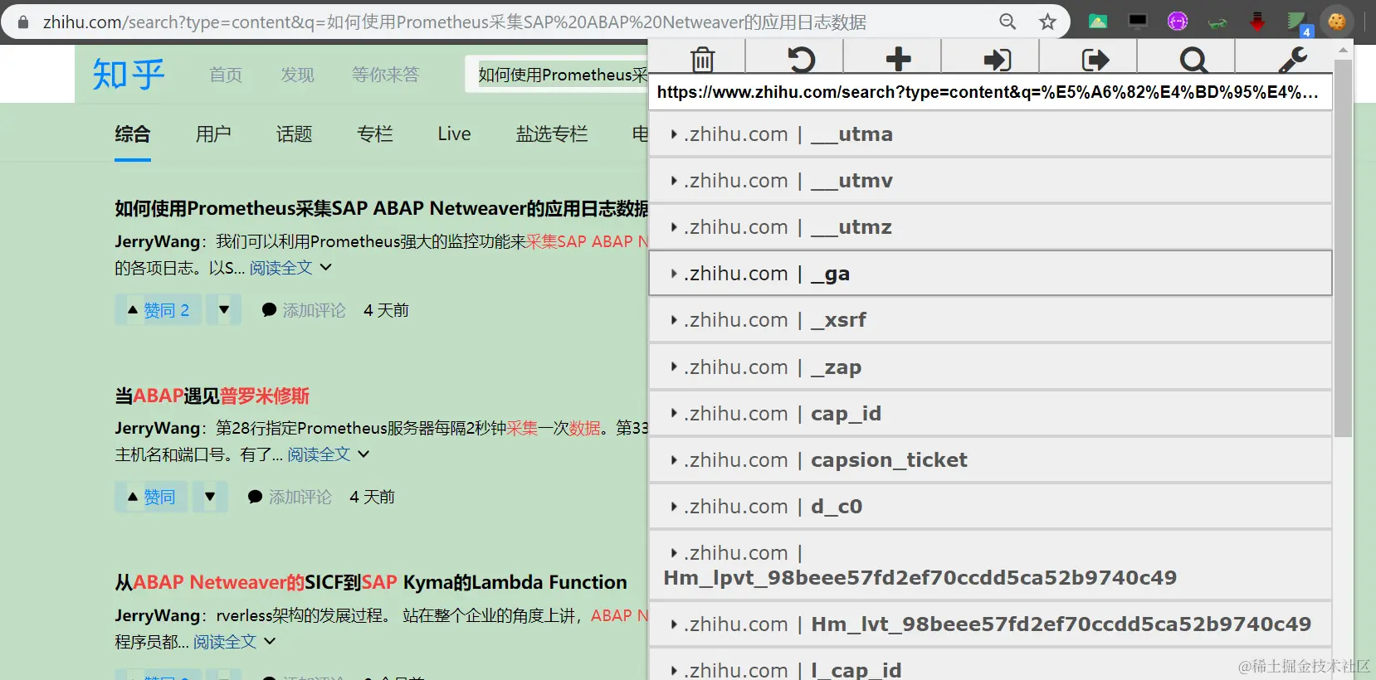Downvote the second result with down arrow

[210, 497]
